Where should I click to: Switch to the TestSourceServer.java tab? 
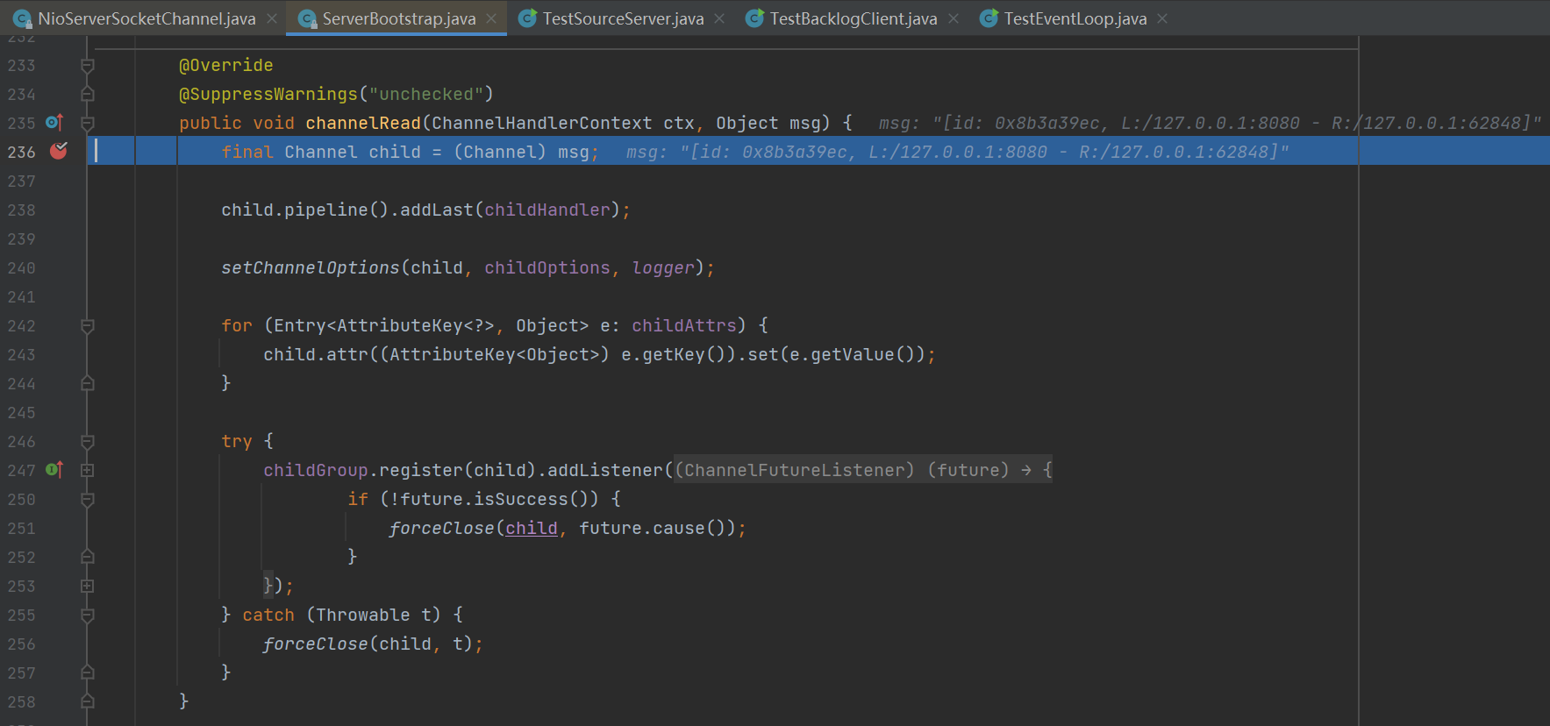click(x=622, y=18)
